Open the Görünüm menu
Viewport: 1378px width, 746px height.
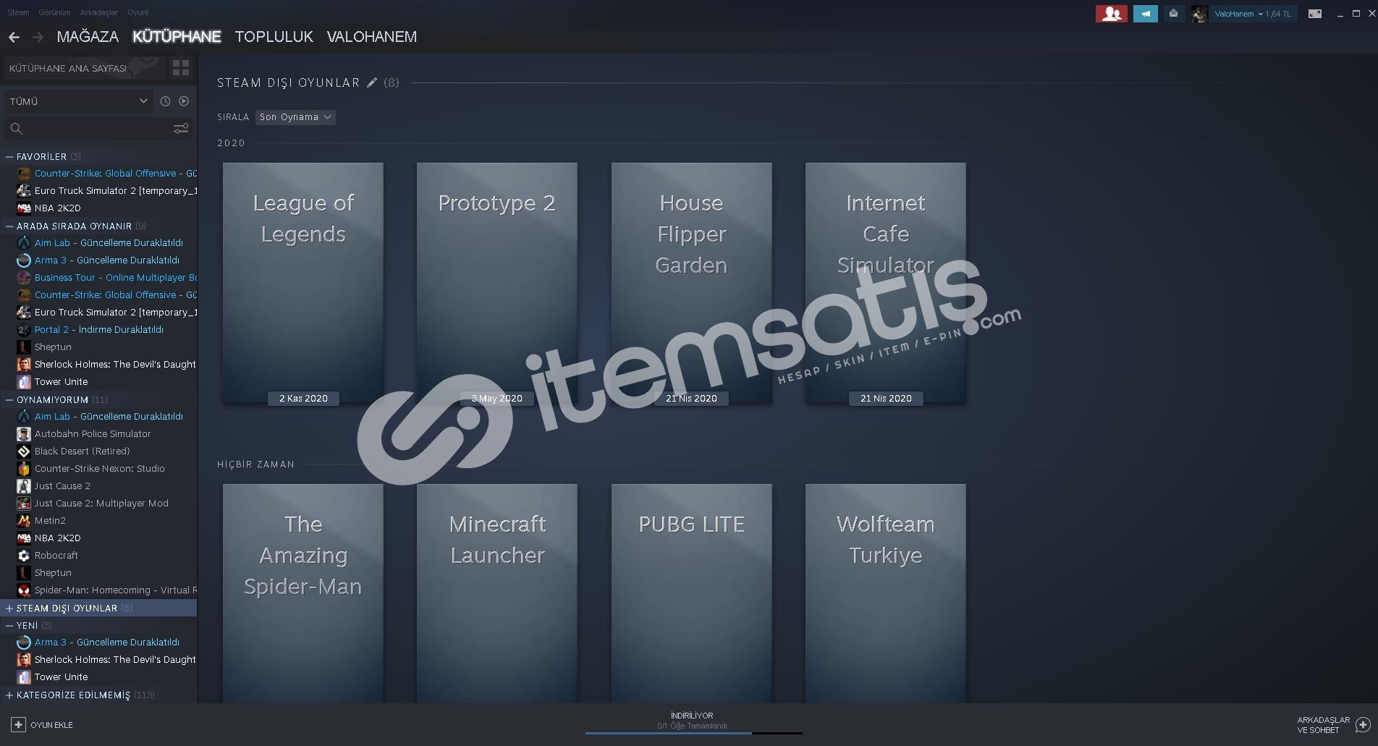[54, 12]
